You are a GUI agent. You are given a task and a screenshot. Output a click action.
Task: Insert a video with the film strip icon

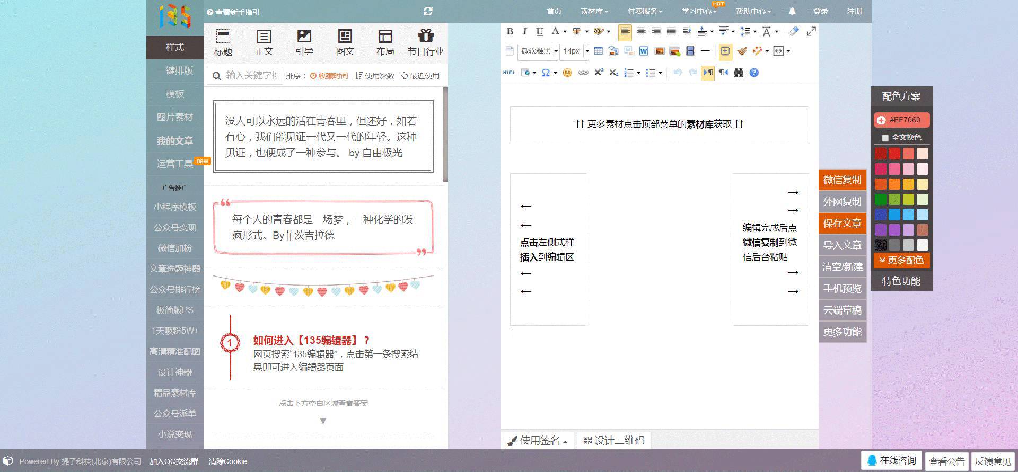click(x=690, y=51)
